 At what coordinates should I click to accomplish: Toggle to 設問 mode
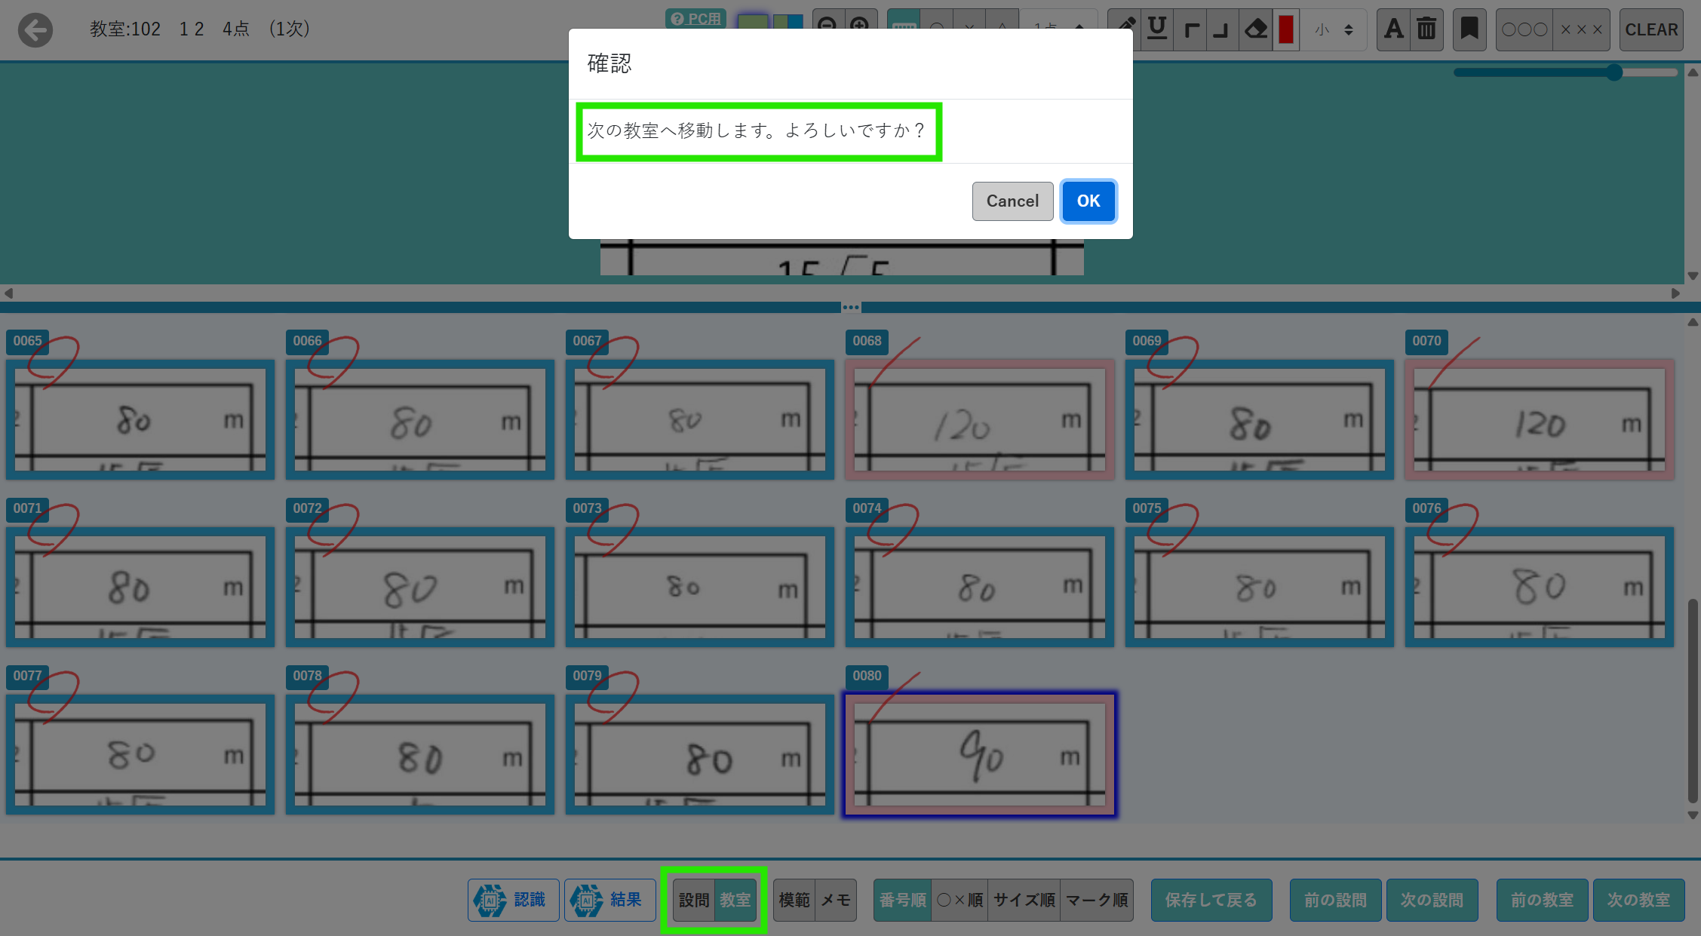point(693,900)
